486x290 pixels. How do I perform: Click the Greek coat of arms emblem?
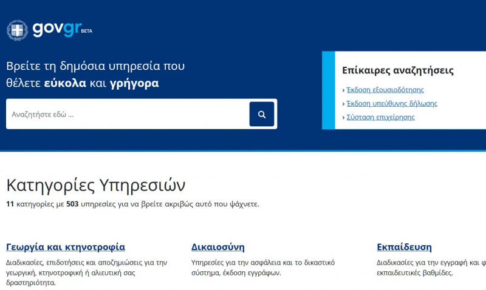tap(17, 30)
